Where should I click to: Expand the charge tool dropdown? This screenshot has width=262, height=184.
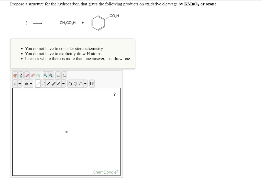pos(31,83)
